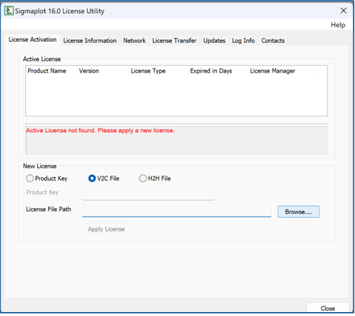The height and width of the screenshot is (316, 355).
Task: Switch to the License Information tab
Action: coord(90,41)
